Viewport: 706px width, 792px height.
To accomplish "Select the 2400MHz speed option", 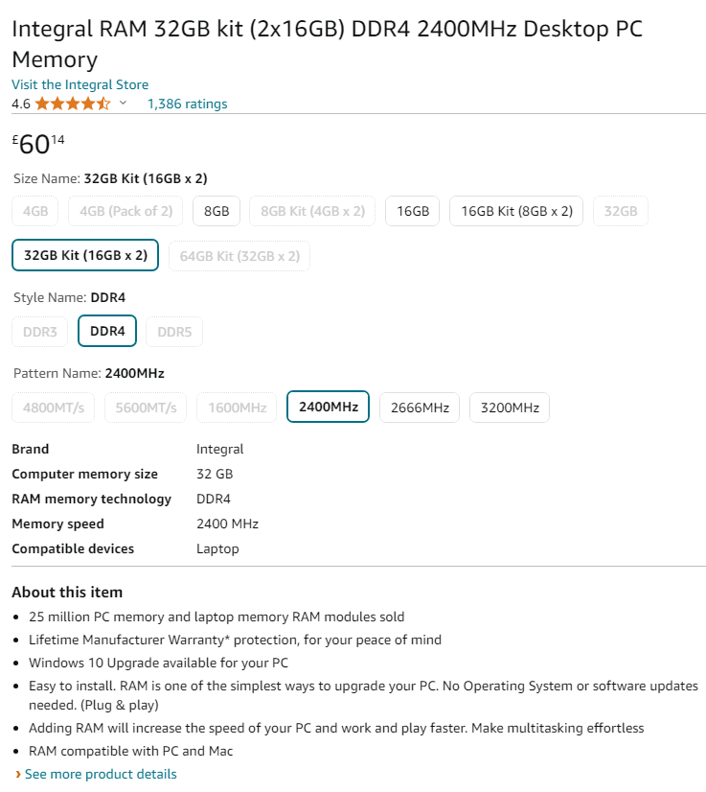I will [328, 407].
